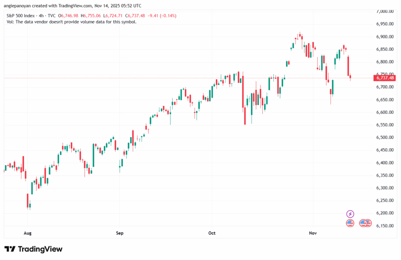The width and height of the screenshot is (401, 260).
Task: Click the purple lightning bolt event icon
Action: (350, 214)
